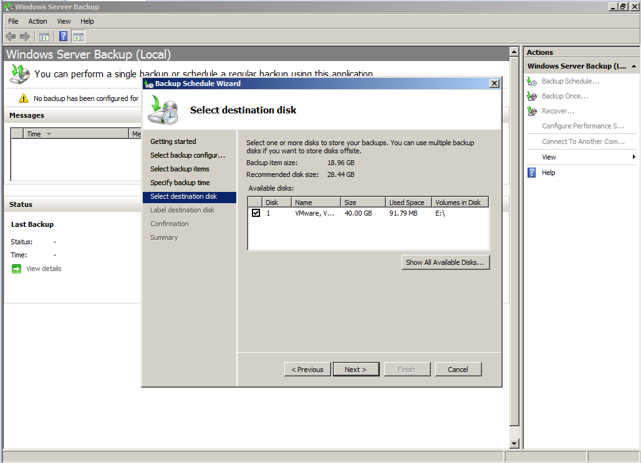Click the '28.44 GB' recommended disk size value
This screenshot has height=463, width=641.
pyautogui.click(x=341, y=174)
